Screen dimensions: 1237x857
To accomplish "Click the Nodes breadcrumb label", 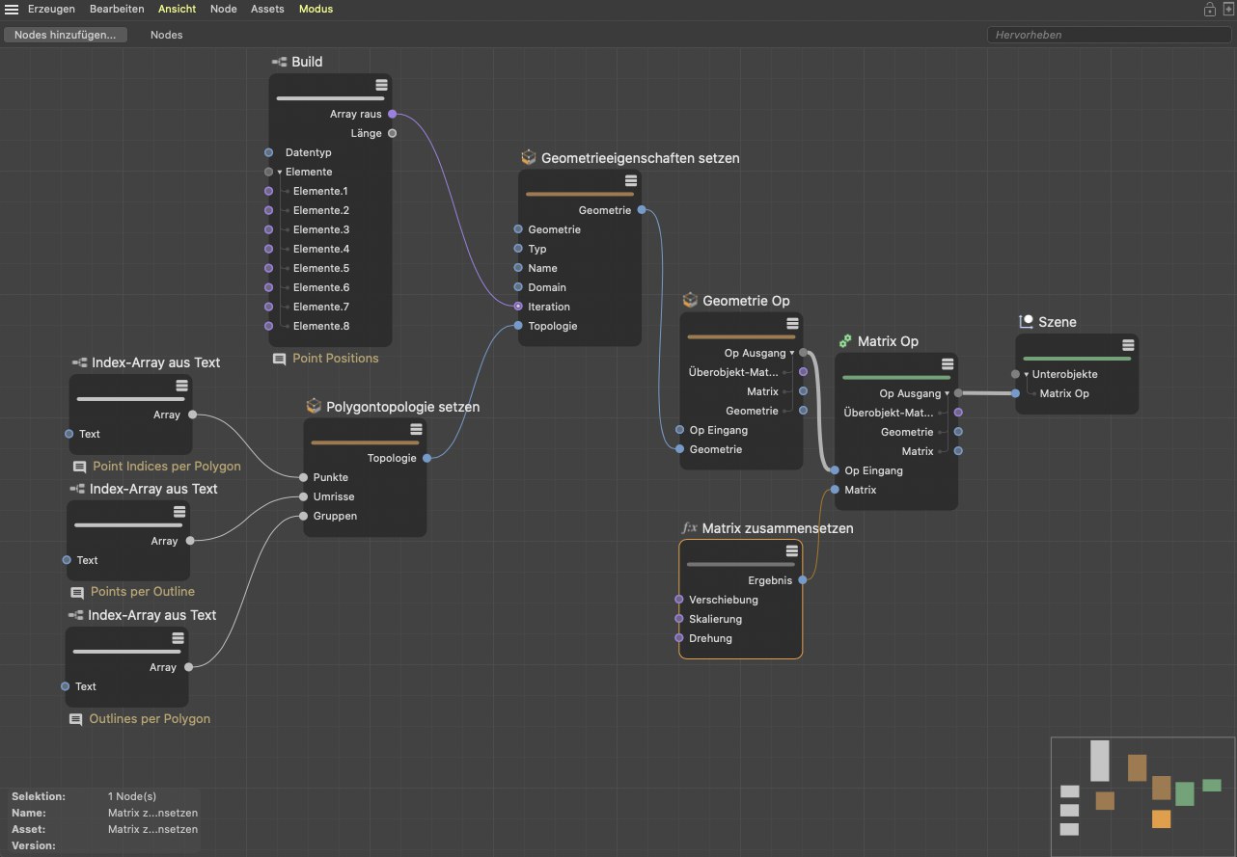I will pyautogui.click(x=166, y=35).
